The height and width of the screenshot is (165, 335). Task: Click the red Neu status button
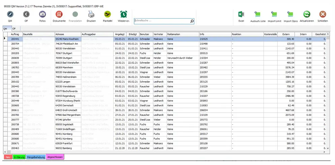point(7,157)
